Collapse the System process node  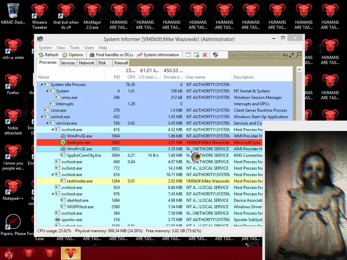[x=47, y=91]
